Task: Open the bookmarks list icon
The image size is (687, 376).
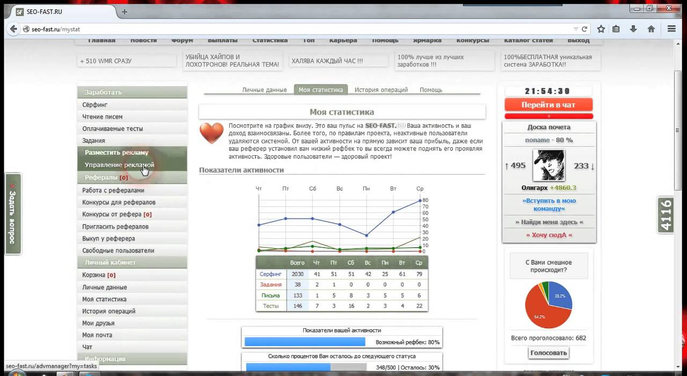Action: click(x=616, y=29)
